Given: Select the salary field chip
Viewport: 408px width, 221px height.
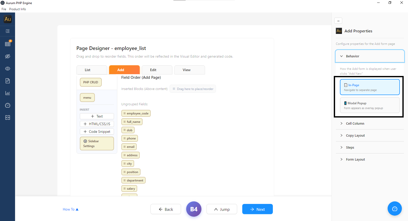Looking at the screenshot, I should point(129,189).
